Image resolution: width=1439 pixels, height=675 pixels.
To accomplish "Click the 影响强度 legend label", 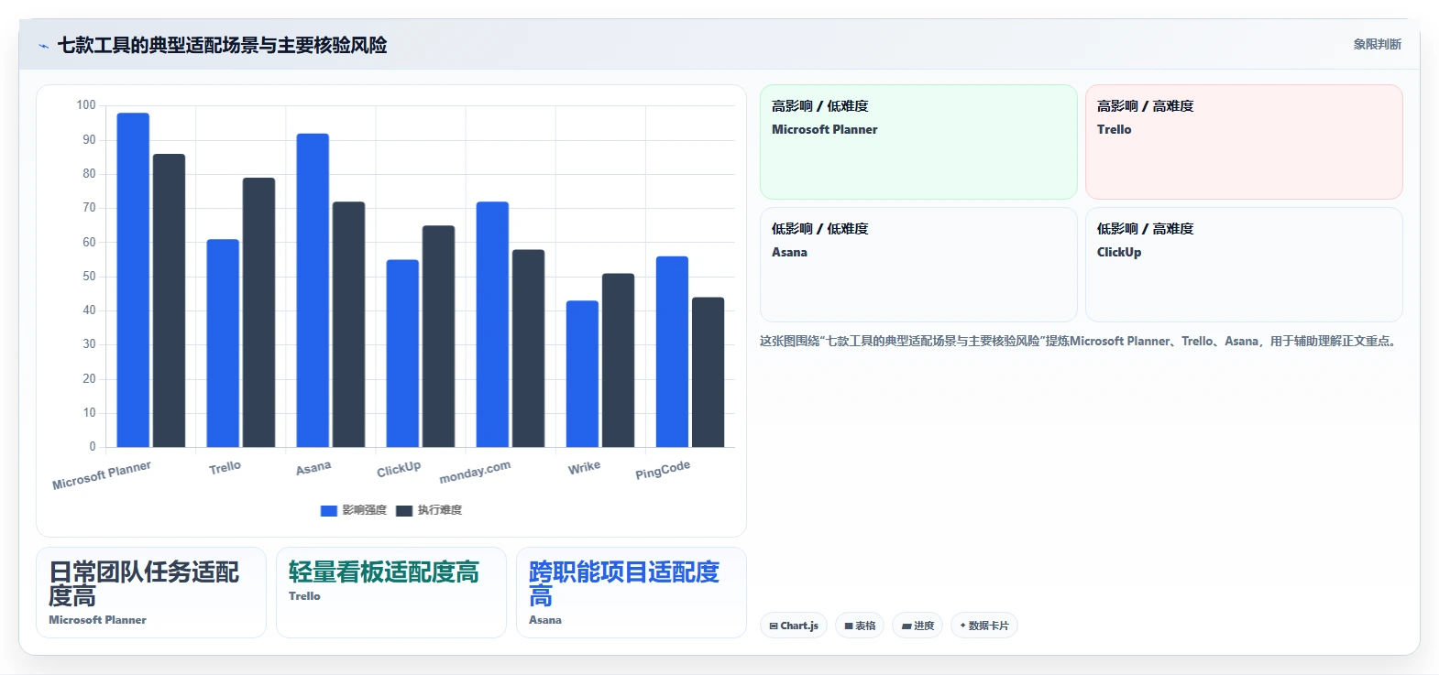I will [x=365, y=510].
